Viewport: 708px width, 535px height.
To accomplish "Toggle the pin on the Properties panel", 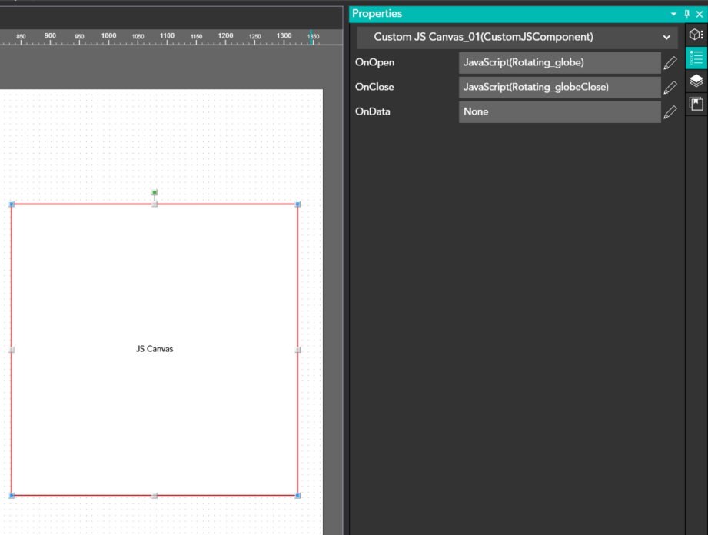I will [687, 14].
